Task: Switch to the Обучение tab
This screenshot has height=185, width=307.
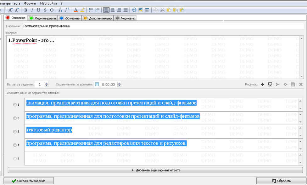Action: [70, 18]
